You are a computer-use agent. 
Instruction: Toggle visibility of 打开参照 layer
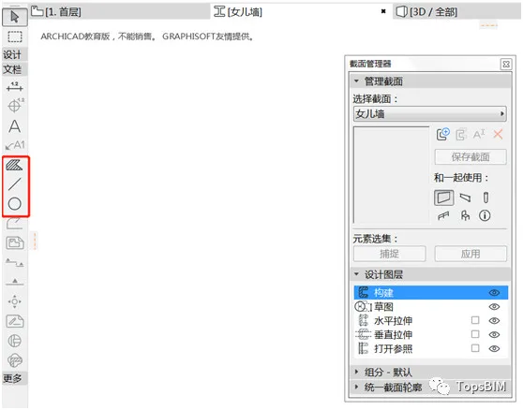tap(494, 349)
